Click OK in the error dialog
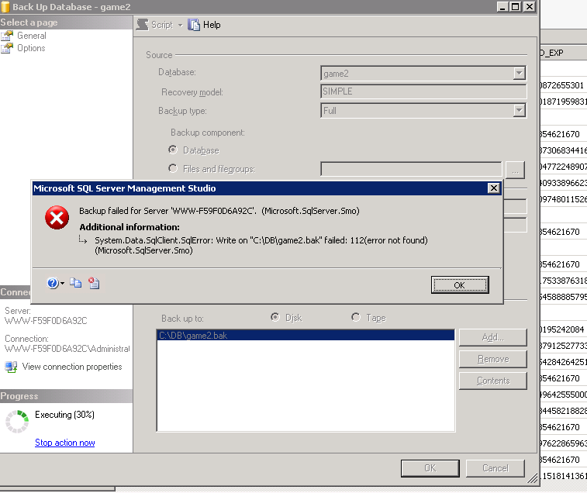Viewport: 587px width, 493px height. pyautogui.click(x=460, y=284)
